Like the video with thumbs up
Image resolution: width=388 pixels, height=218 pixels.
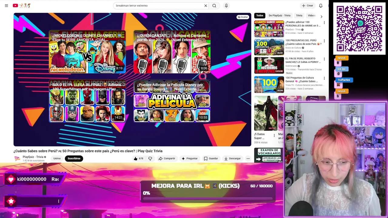pos(139,158)
